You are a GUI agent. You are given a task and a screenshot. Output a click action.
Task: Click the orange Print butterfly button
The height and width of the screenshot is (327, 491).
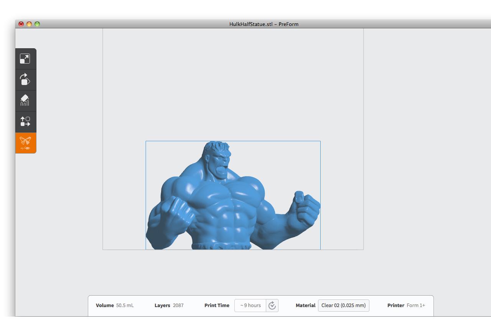click(x=25, y=143)
